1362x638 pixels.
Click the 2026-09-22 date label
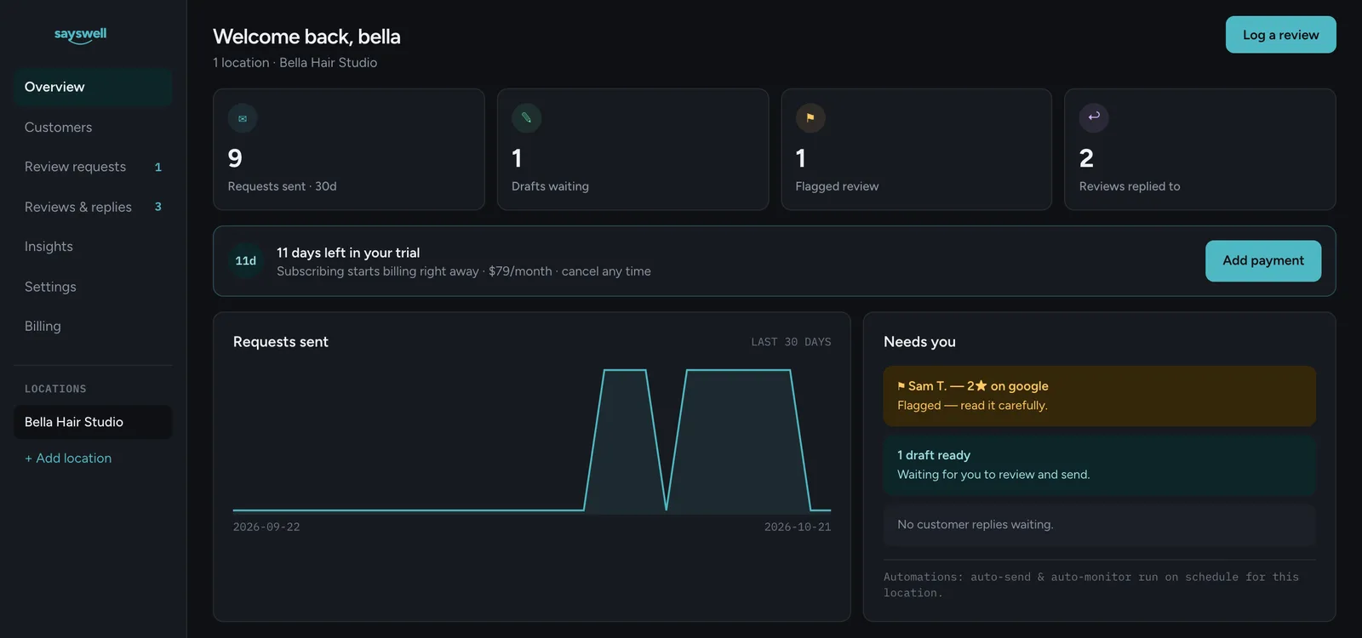[266, 527]
